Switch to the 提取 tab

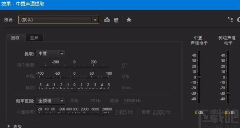click(x=15, y=38)
